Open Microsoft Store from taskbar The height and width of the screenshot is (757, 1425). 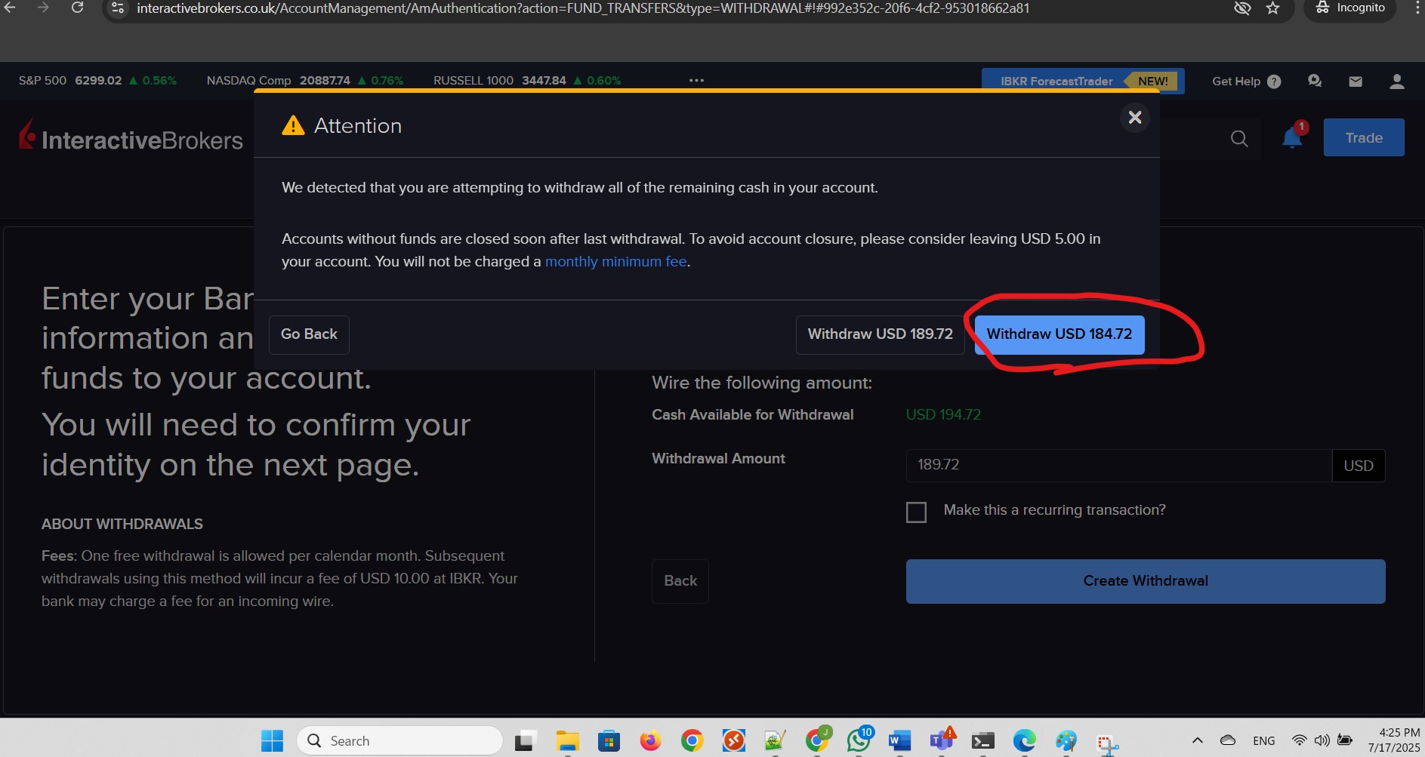click(609, 741)
